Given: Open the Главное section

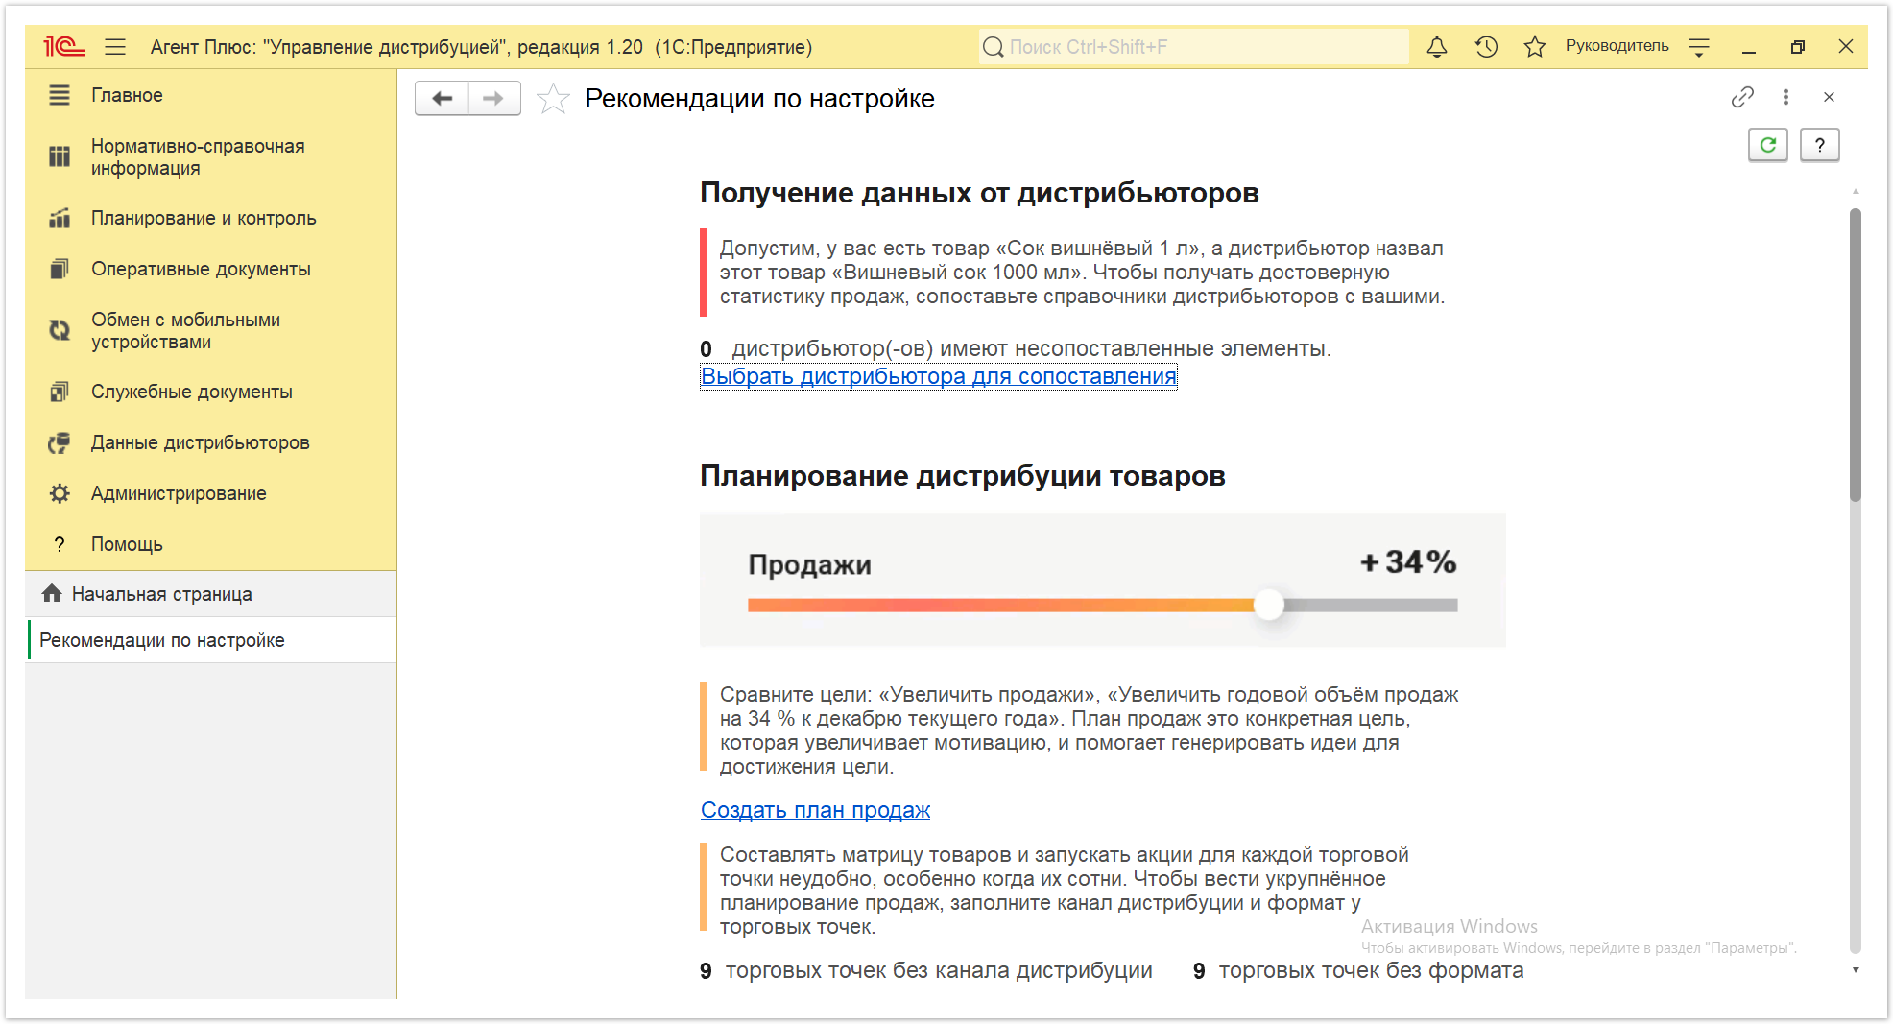Looking at the screenshot, I should (x=127, y=95).
